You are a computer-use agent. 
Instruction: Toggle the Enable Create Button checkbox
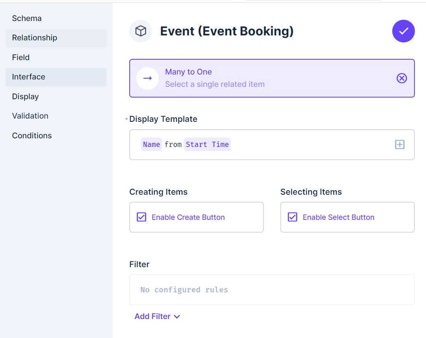click(x=142, y=217)
